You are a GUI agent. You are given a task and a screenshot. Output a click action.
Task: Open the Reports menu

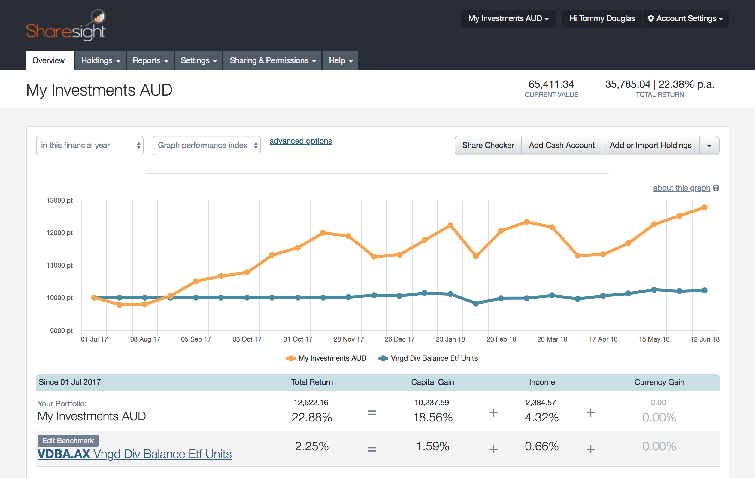tap(150, 60)
